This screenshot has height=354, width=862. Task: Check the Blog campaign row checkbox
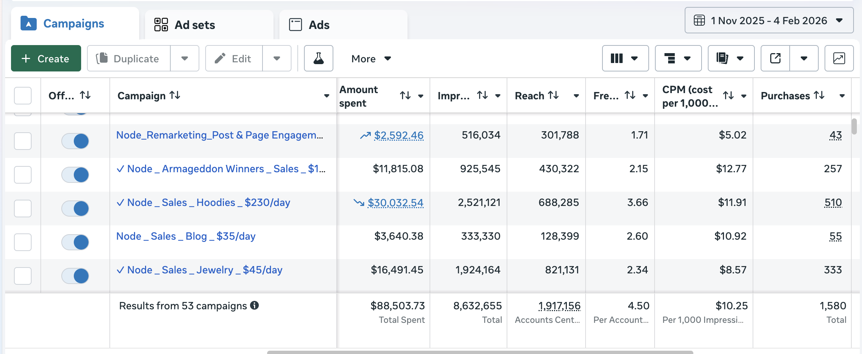click(23, 242)
